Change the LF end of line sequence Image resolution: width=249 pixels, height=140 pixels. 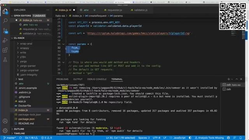tap(165, 138)
